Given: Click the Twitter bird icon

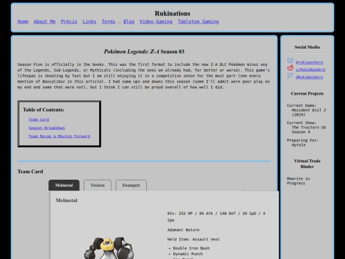Looking at the screenshot, I should coord(290,75).
